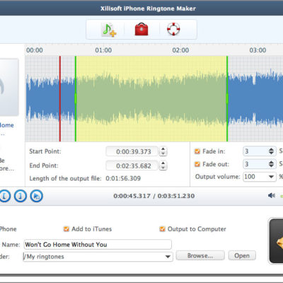Click the green selection end handle
The image size is (283, 283).
tap(227, 98)
